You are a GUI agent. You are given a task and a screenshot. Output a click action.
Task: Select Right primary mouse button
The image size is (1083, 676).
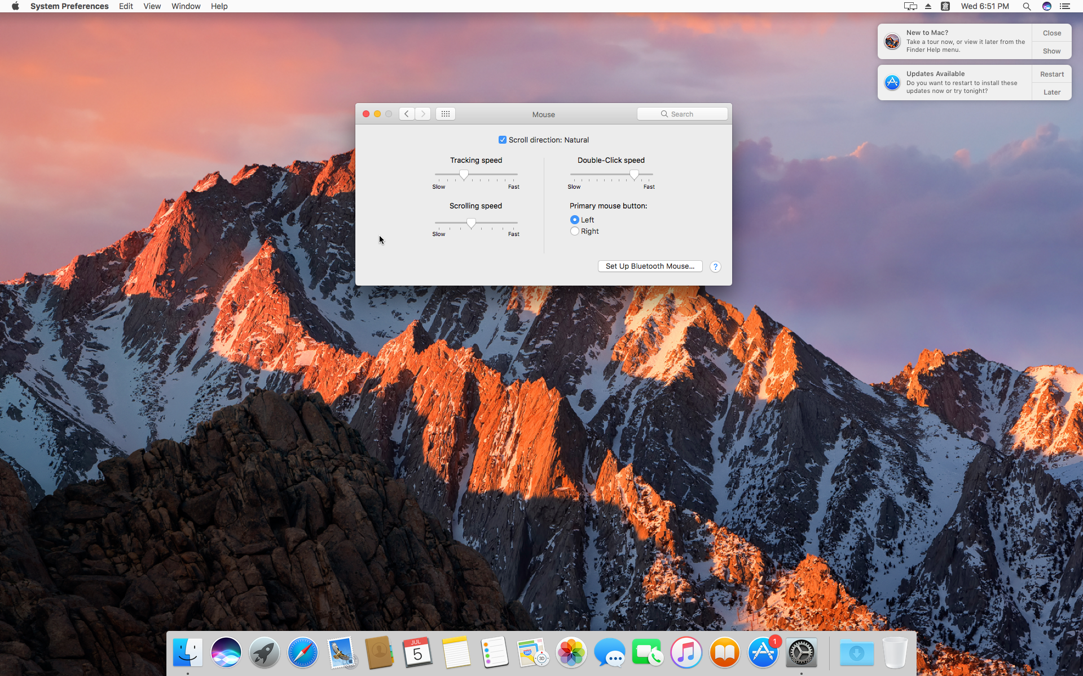coord(575,231)
